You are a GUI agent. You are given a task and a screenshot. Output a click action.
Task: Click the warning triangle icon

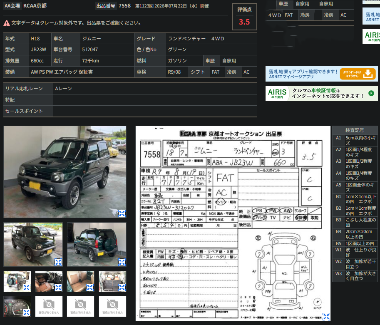point(7,23)
